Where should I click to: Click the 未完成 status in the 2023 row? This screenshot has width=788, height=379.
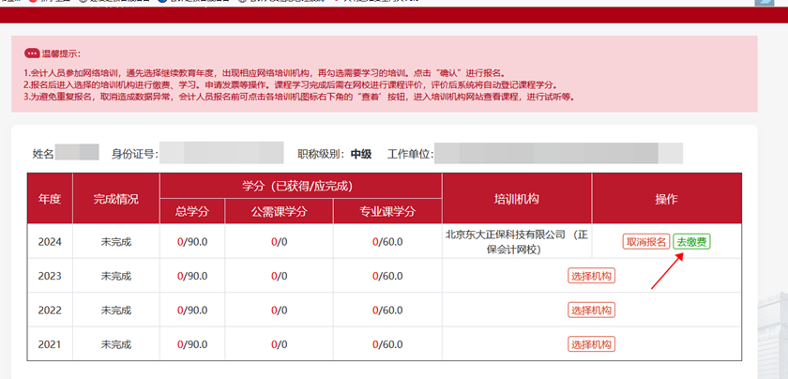click(115, 276)
